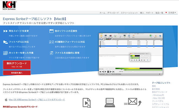The image size is (179, 108).
Task: Click the description お好きなワープロソフトと一緒に使えます
Action: pyautogui.click(x=73, y=36)
